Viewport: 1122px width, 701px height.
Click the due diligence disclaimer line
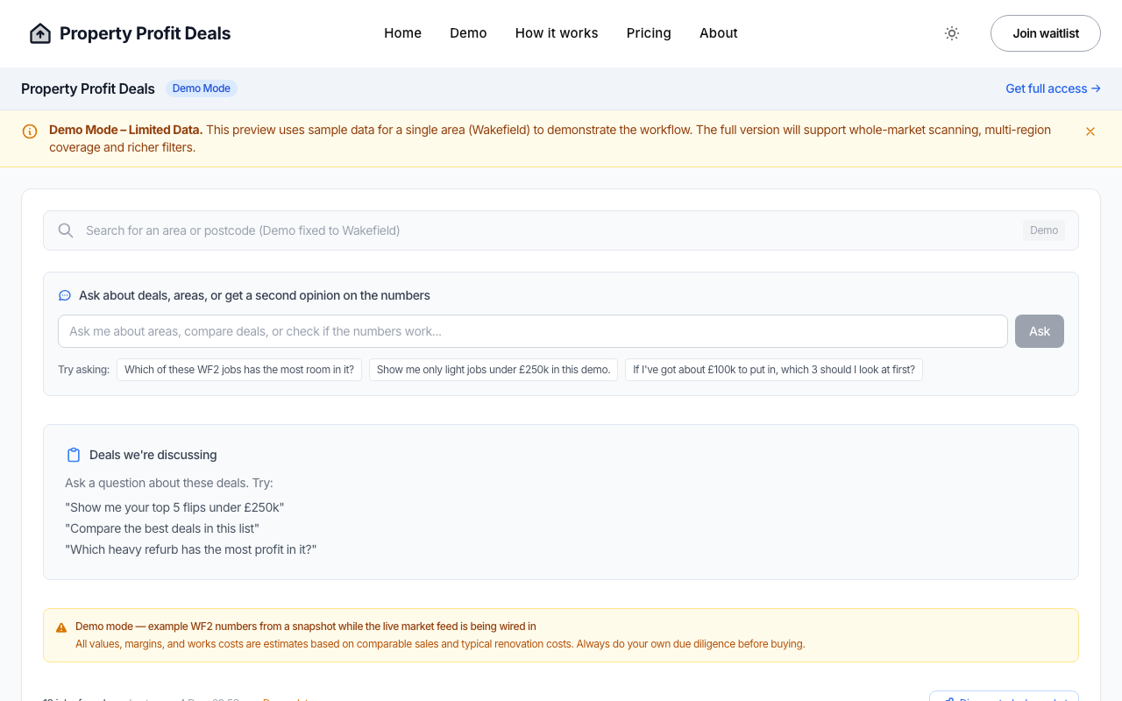(x=440, y=644)
